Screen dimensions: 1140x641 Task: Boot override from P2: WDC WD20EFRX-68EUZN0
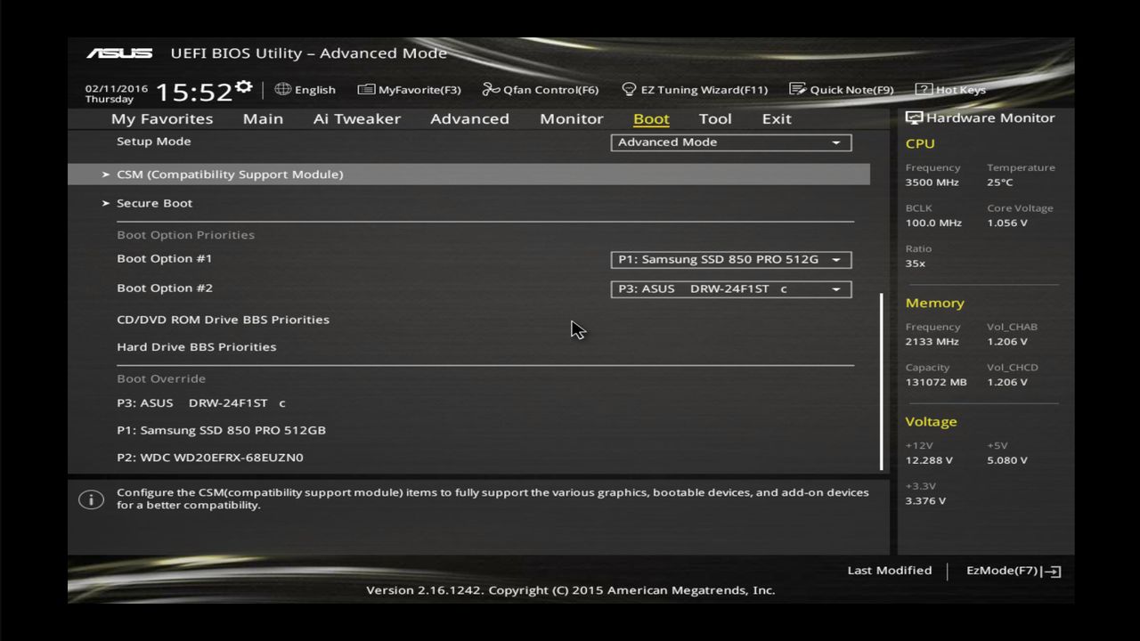(x=210, y=458)
